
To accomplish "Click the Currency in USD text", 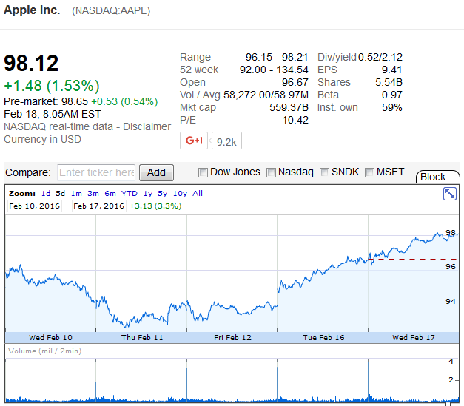I will (42, 139).
